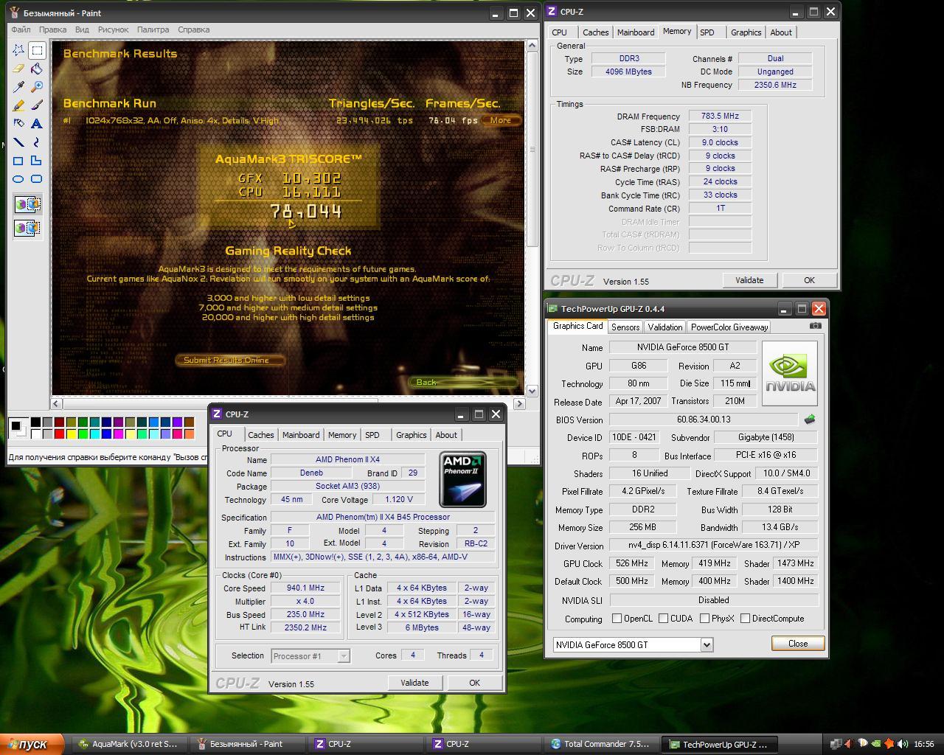
Task: Choose the transparent selection option (lower)
Action: click(28, 228)
